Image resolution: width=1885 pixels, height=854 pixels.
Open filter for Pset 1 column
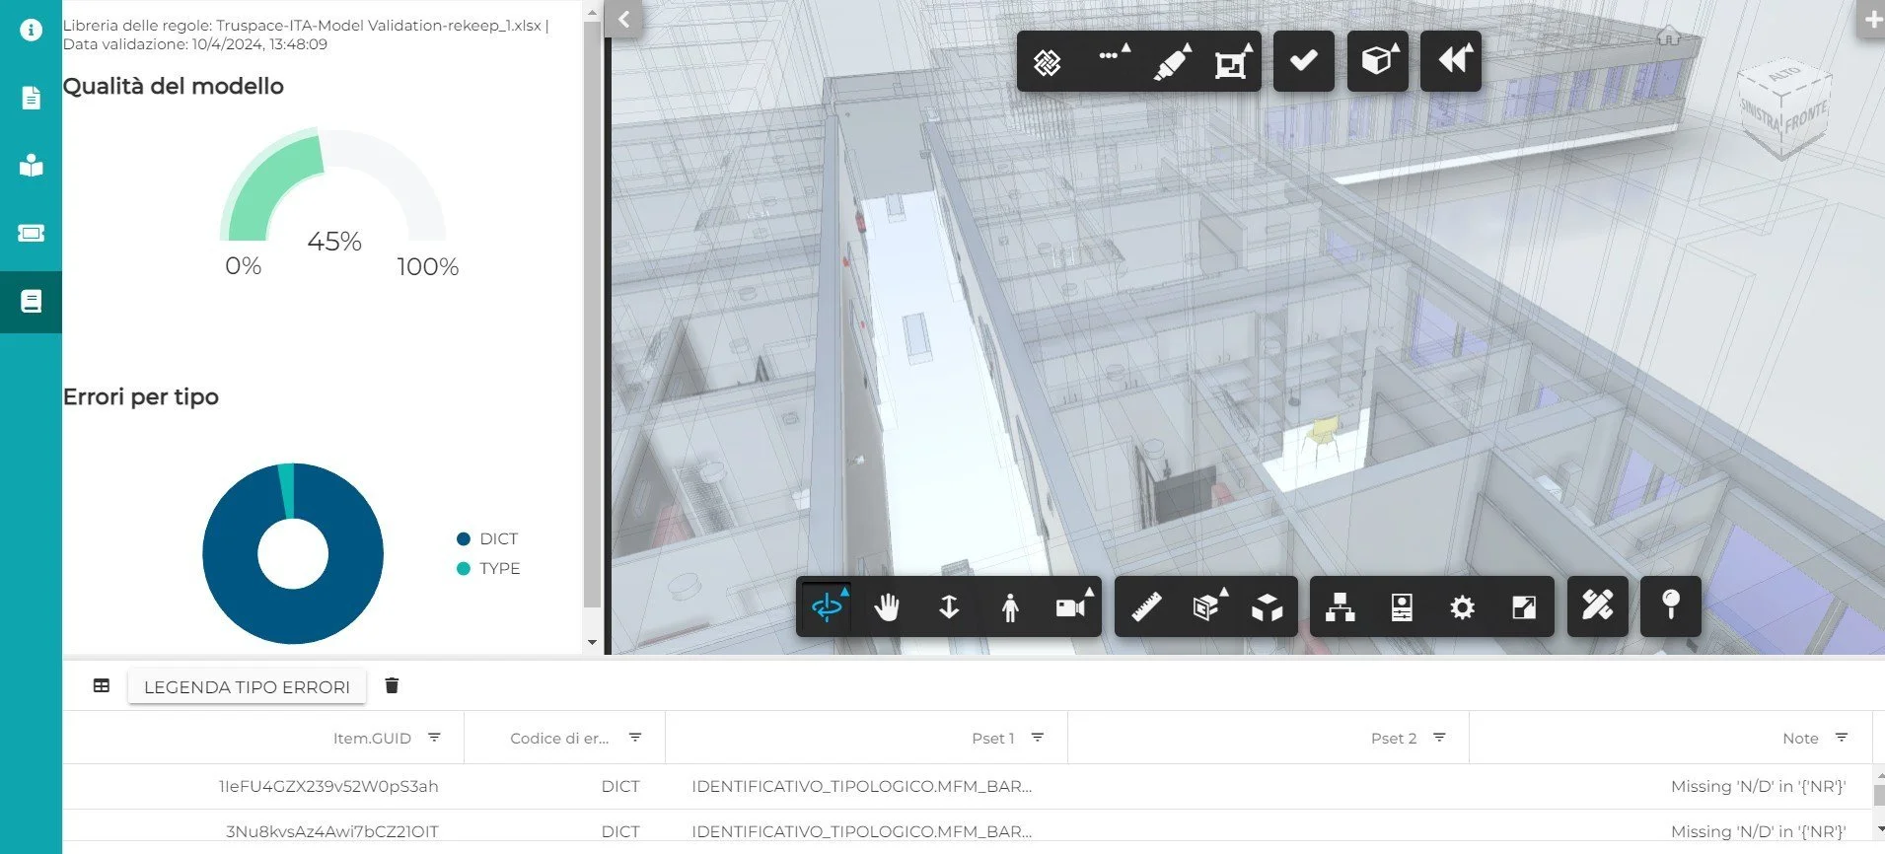pos(1038,738)
